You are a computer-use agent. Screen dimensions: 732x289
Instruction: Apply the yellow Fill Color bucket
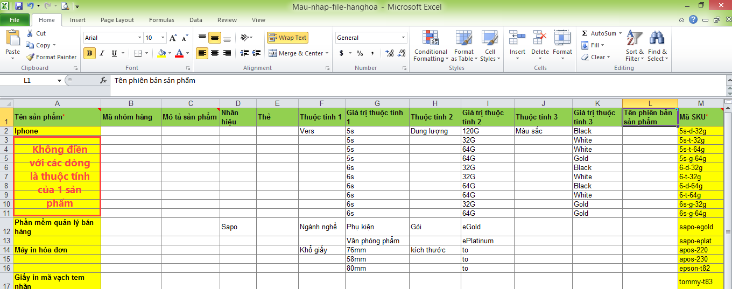coord(161,53)
